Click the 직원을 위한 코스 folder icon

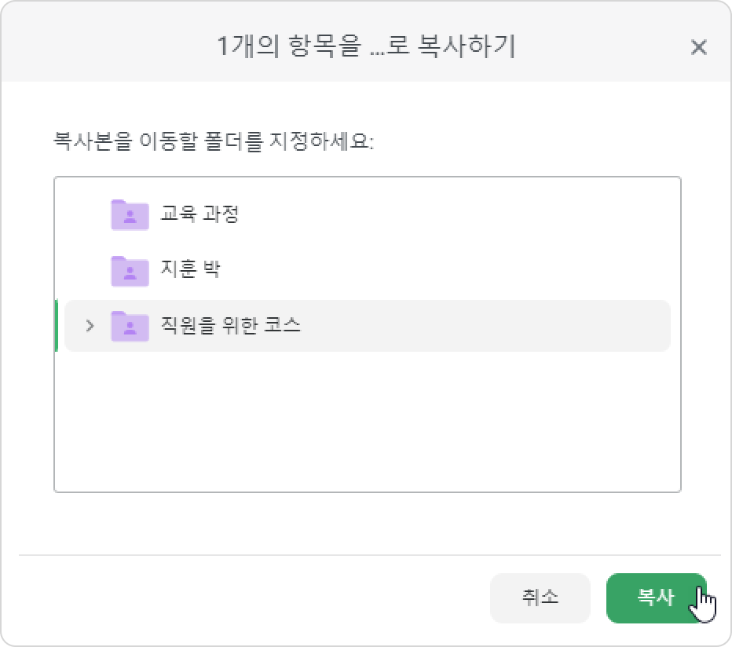point(130,326)
